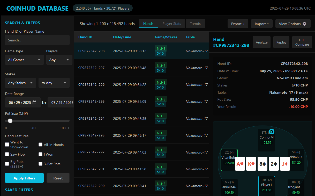Select hand row CP9872342-297
The height and width of the screenshot is (196, 315).
[x=141, y=68]
